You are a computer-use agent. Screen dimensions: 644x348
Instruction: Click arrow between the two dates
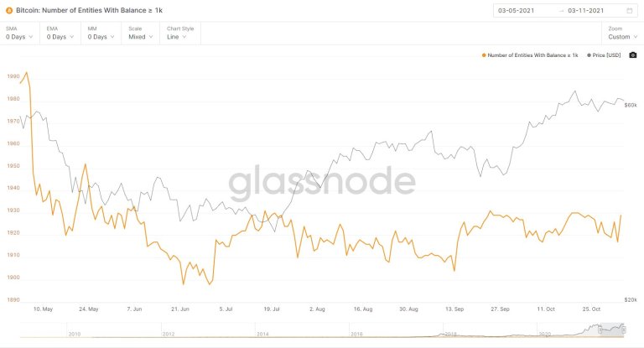pos(561,11)
